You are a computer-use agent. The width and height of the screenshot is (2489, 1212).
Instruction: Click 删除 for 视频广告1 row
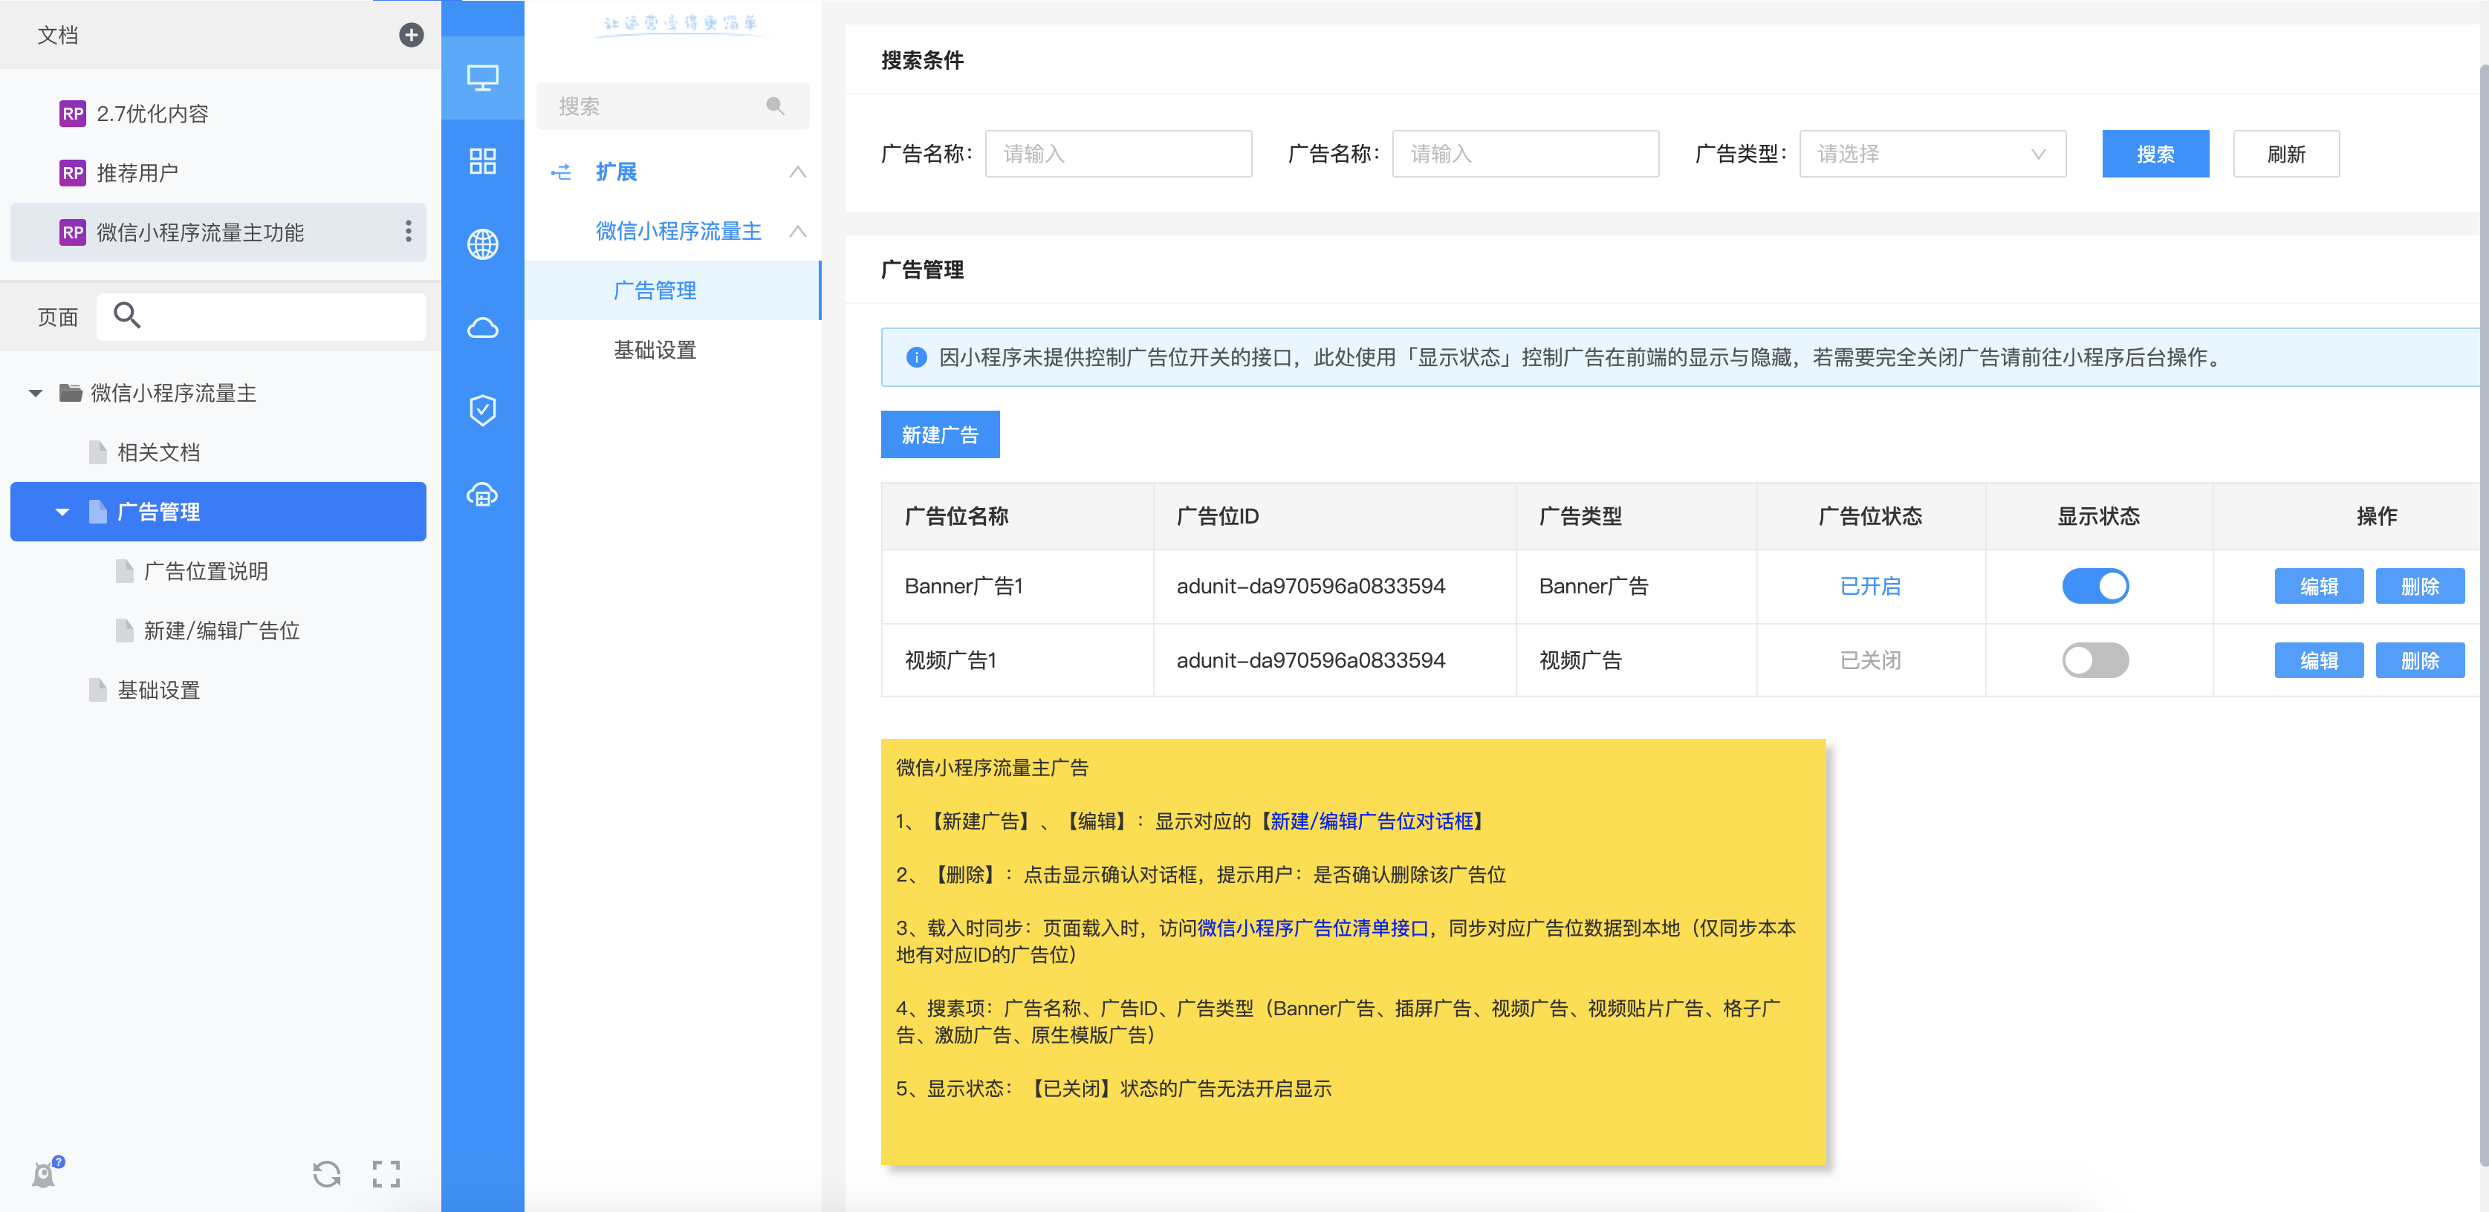[2419, 660]
